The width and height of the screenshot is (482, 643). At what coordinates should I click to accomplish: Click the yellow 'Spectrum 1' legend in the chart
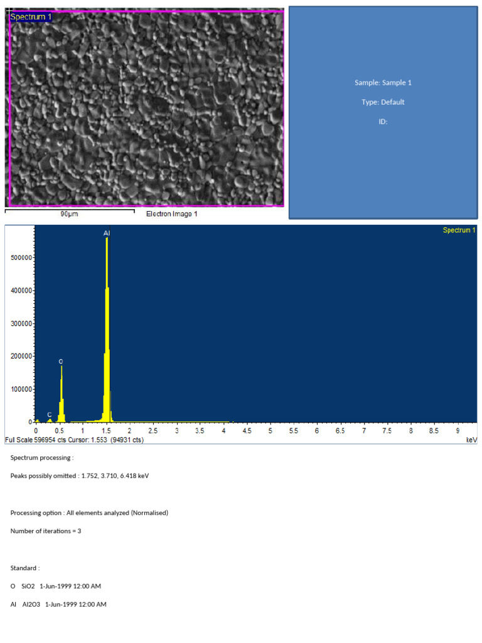point(459,230)
